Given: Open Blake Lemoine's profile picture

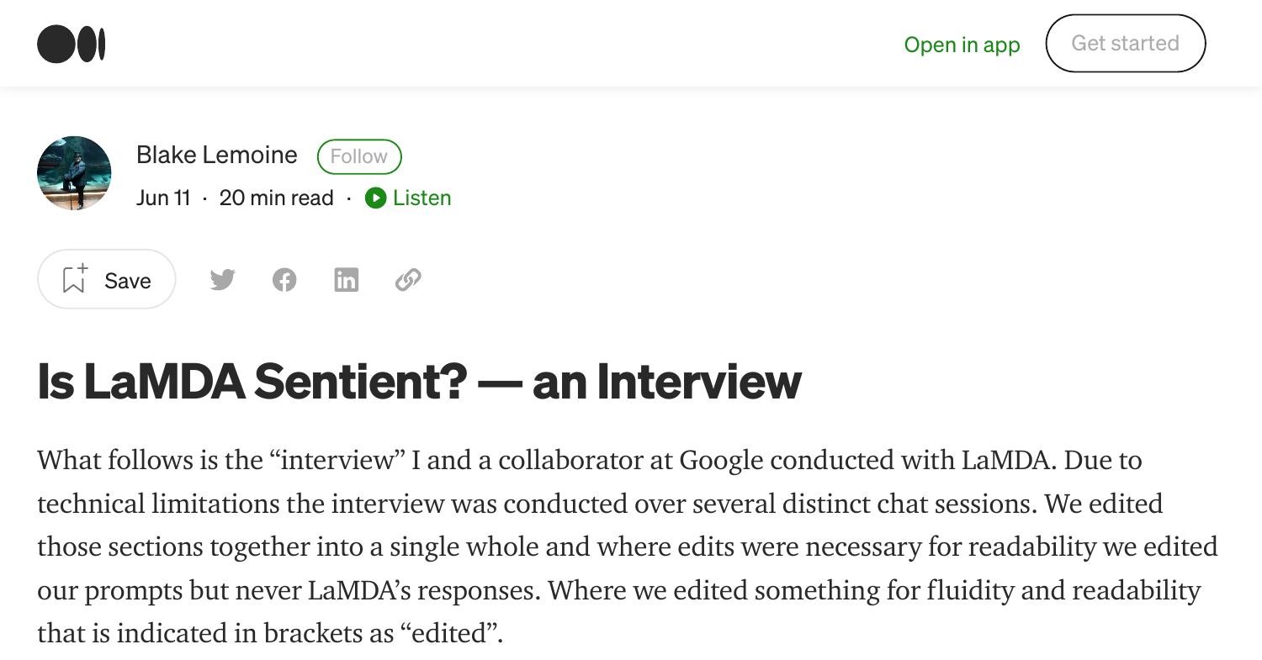Looking at the screenshot, I should (x=74, y=173).
